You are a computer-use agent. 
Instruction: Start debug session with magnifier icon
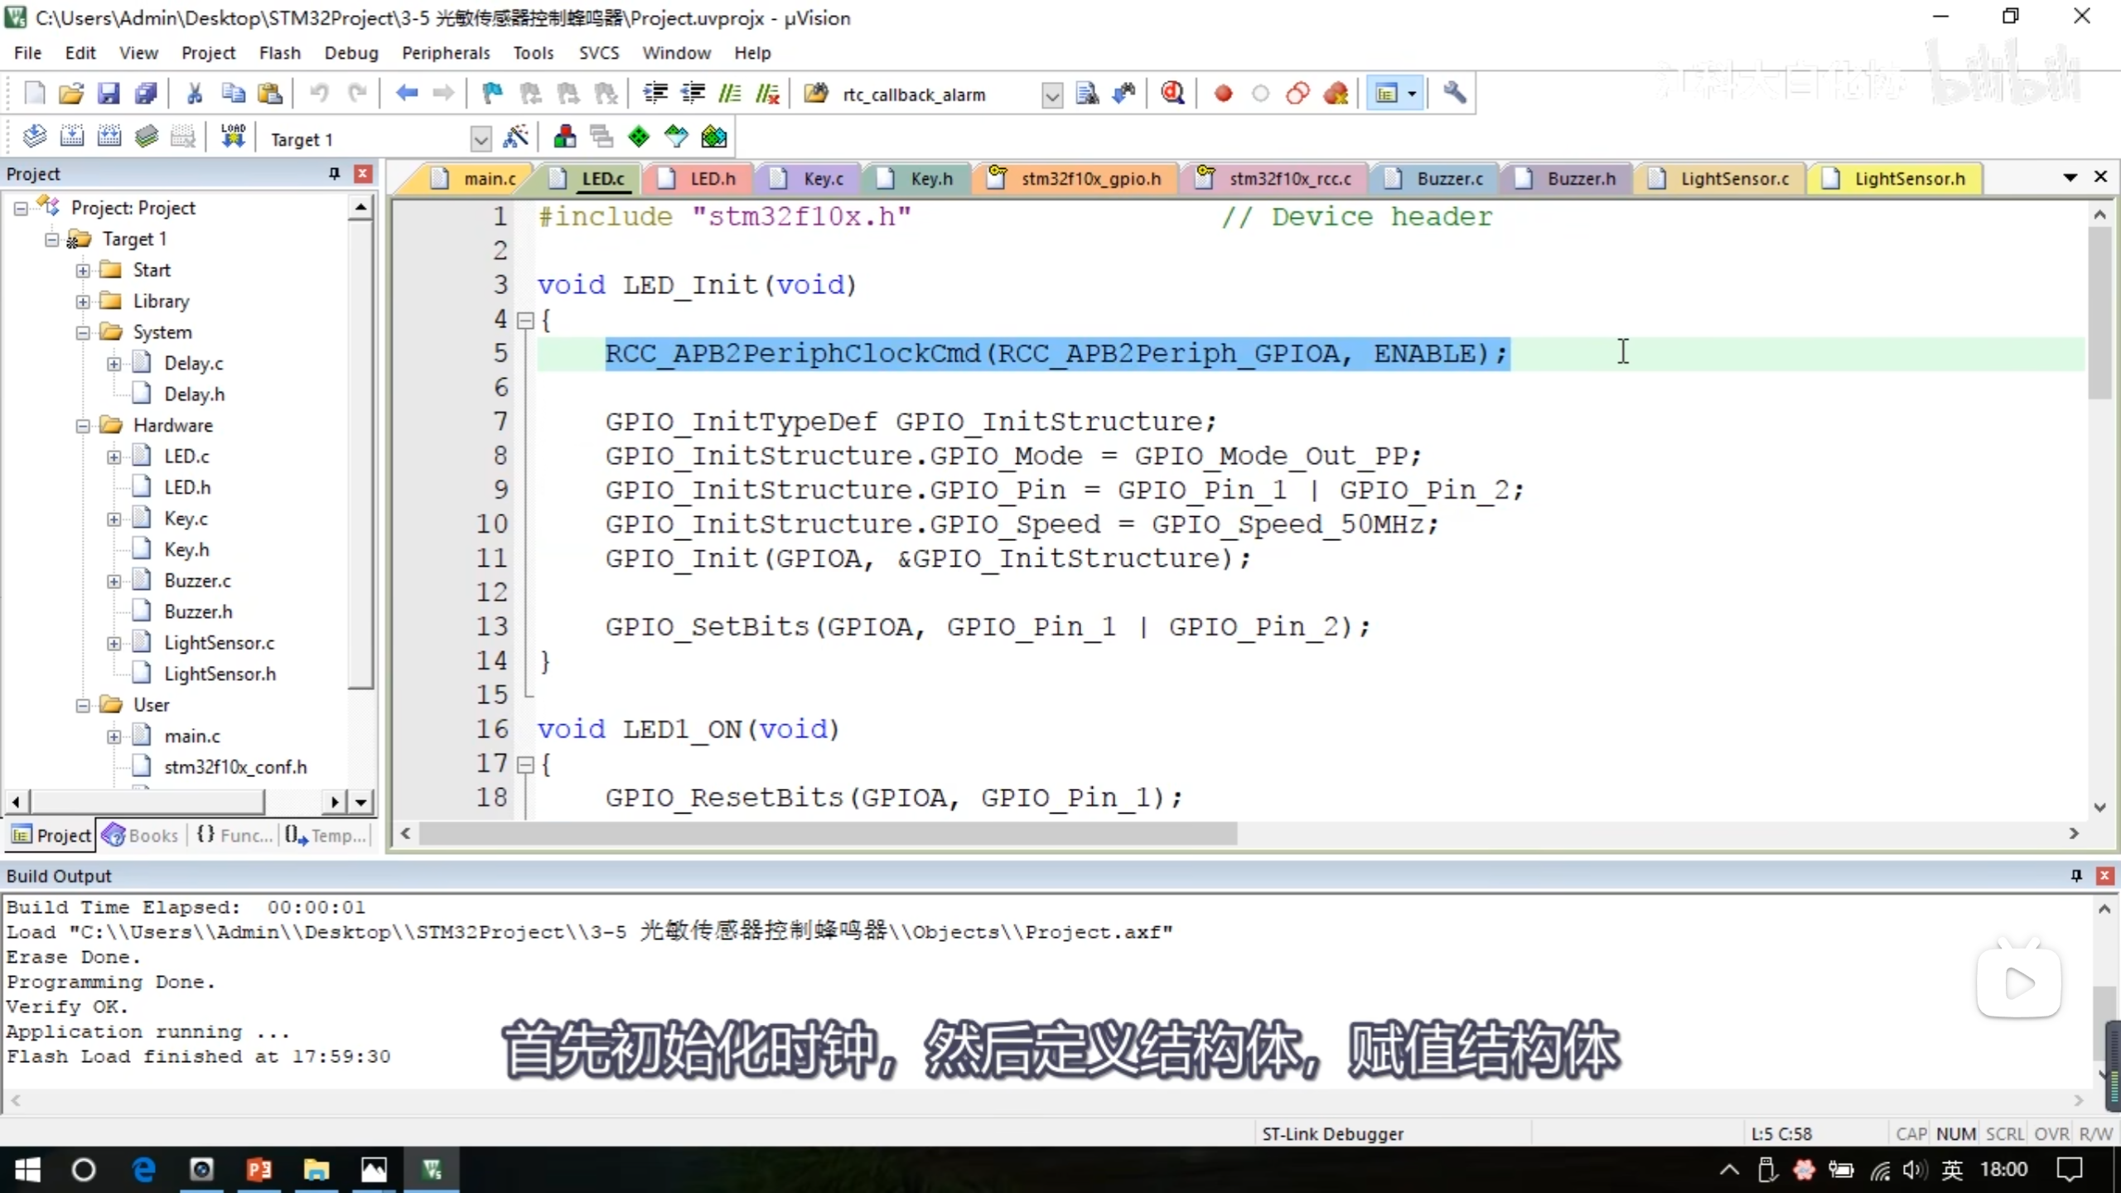[1172, 94]
